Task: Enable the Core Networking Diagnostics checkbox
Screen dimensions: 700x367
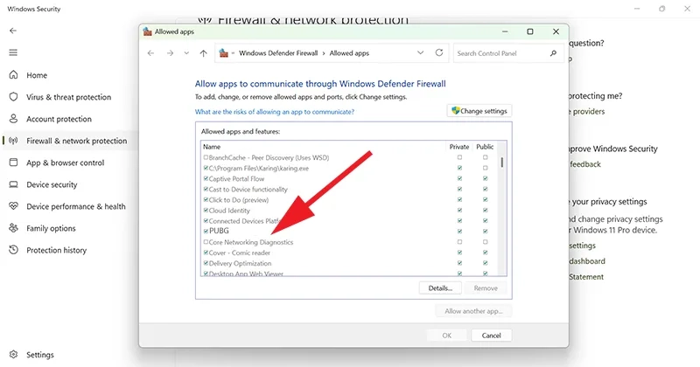Action: 206,242
